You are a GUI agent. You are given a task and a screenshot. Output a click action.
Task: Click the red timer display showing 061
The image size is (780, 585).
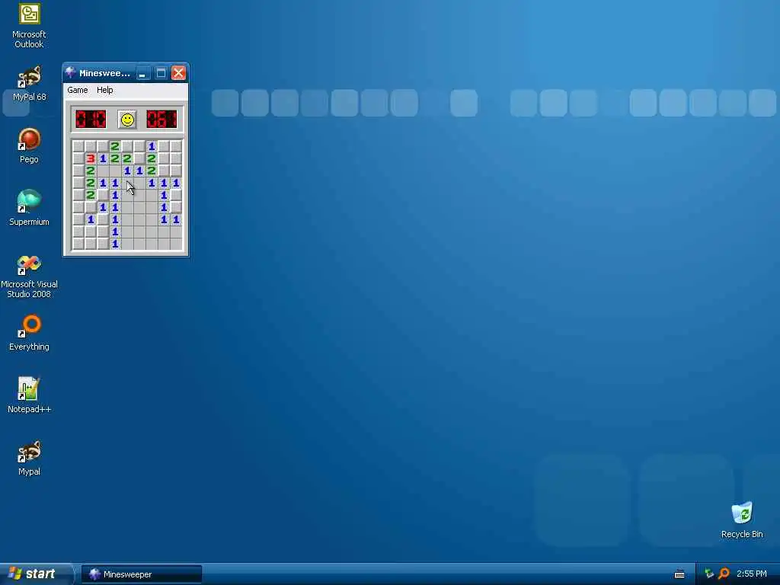(161, 120)
